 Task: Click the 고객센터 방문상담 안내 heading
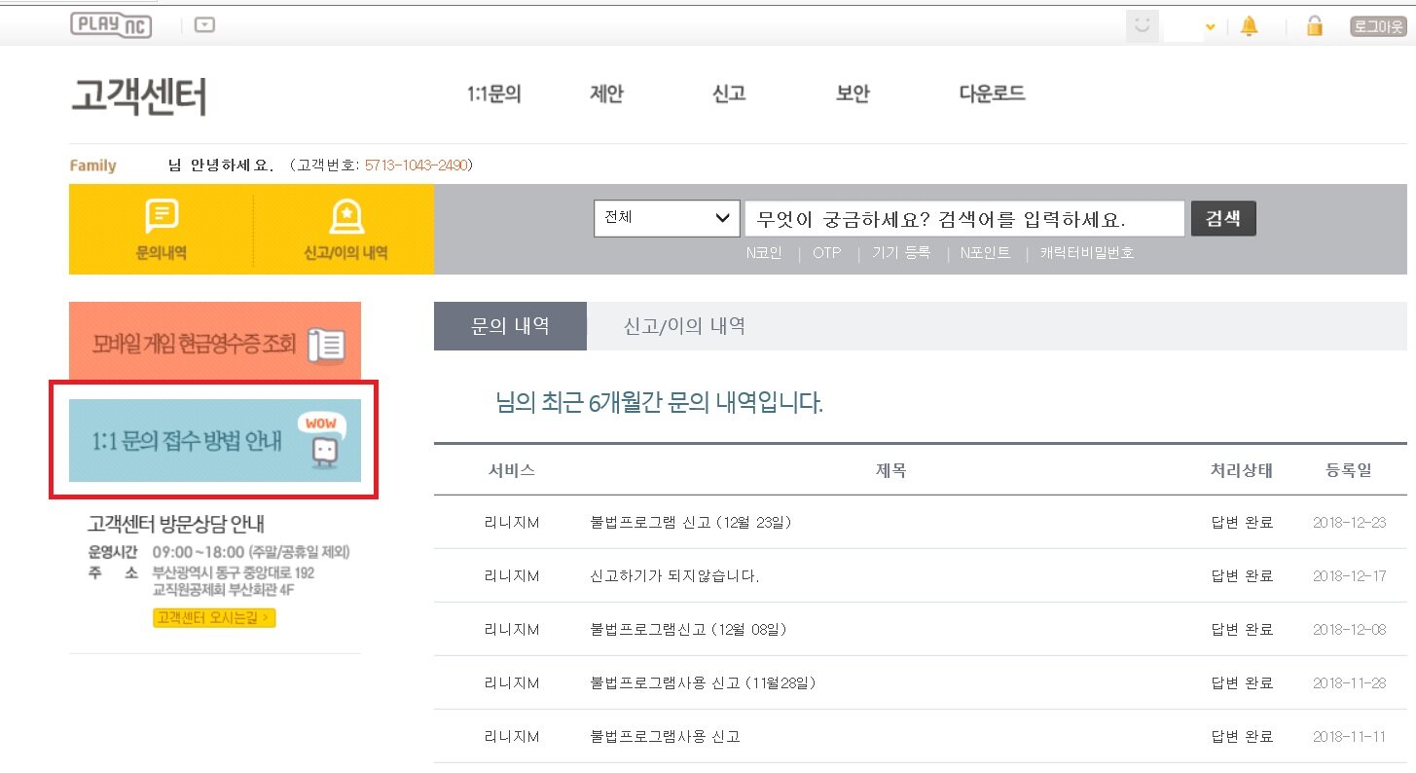coord(176,524)
